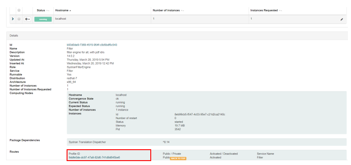Sort by Number of instances column

tap(168, 10)
